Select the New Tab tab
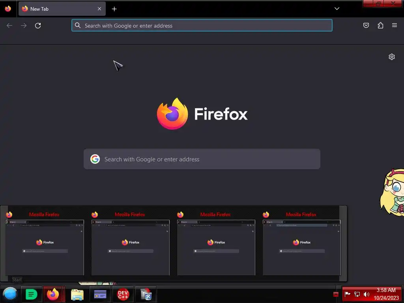 [62, 9]
